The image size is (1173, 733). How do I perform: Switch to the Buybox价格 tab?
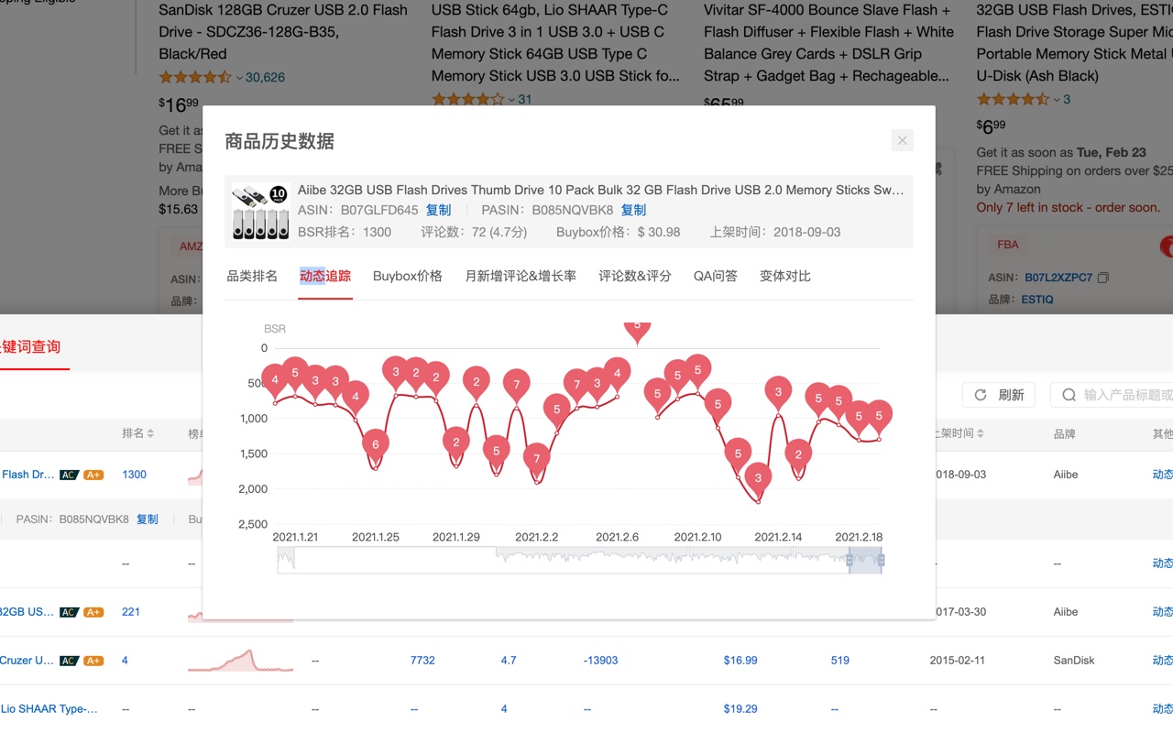coord(407,275)
